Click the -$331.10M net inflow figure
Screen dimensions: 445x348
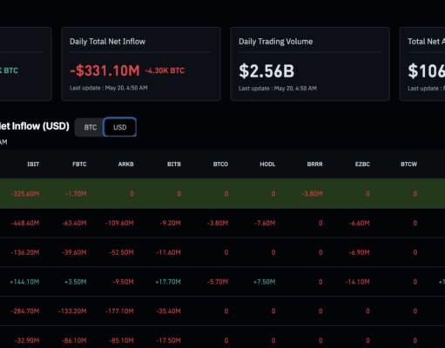(x=105, y=70)
